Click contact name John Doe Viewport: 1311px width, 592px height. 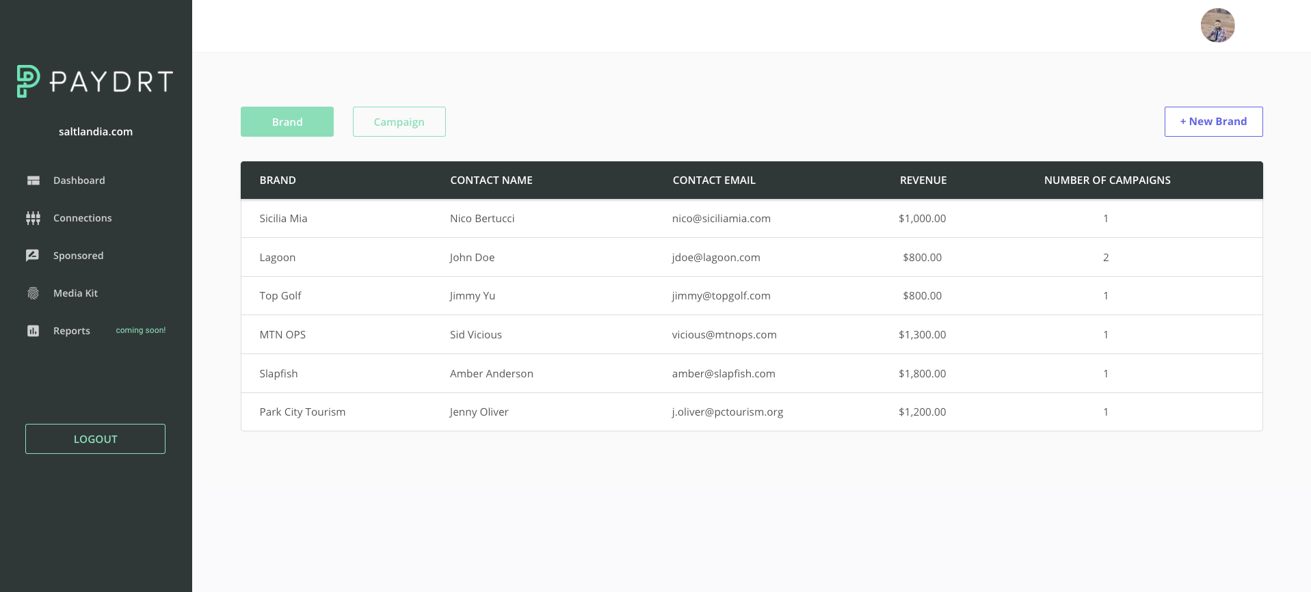[472, 258]
